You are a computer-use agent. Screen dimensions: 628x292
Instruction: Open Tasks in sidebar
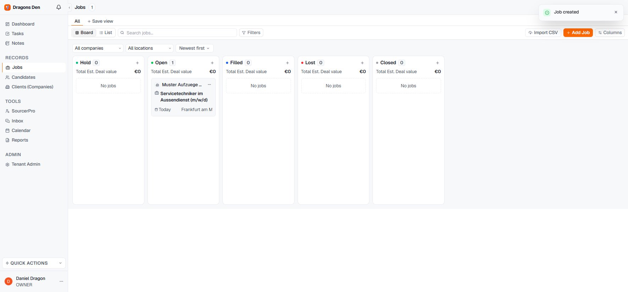point(34,34)
